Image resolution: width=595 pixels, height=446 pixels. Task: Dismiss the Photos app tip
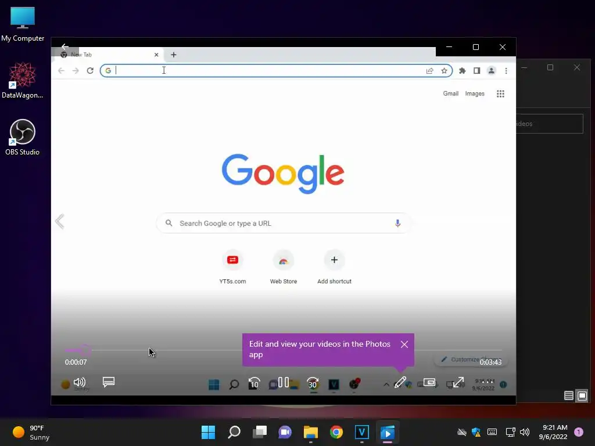[404, 344]
